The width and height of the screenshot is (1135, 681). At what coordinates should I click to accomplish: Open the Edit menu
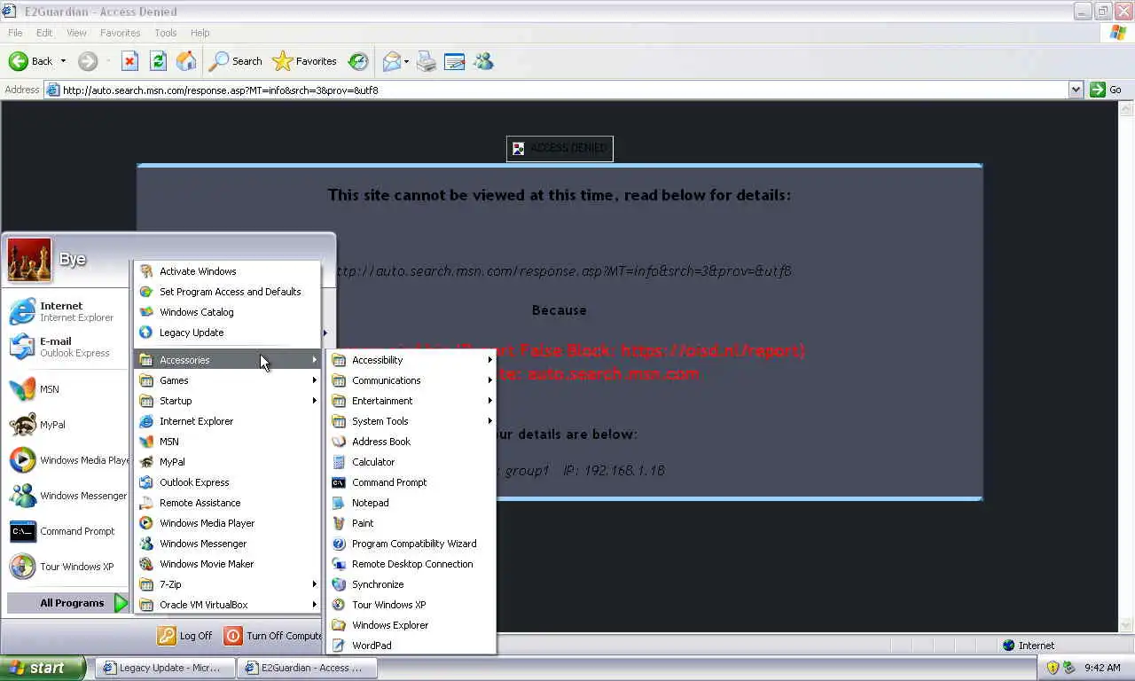click(x=44, y=33)
